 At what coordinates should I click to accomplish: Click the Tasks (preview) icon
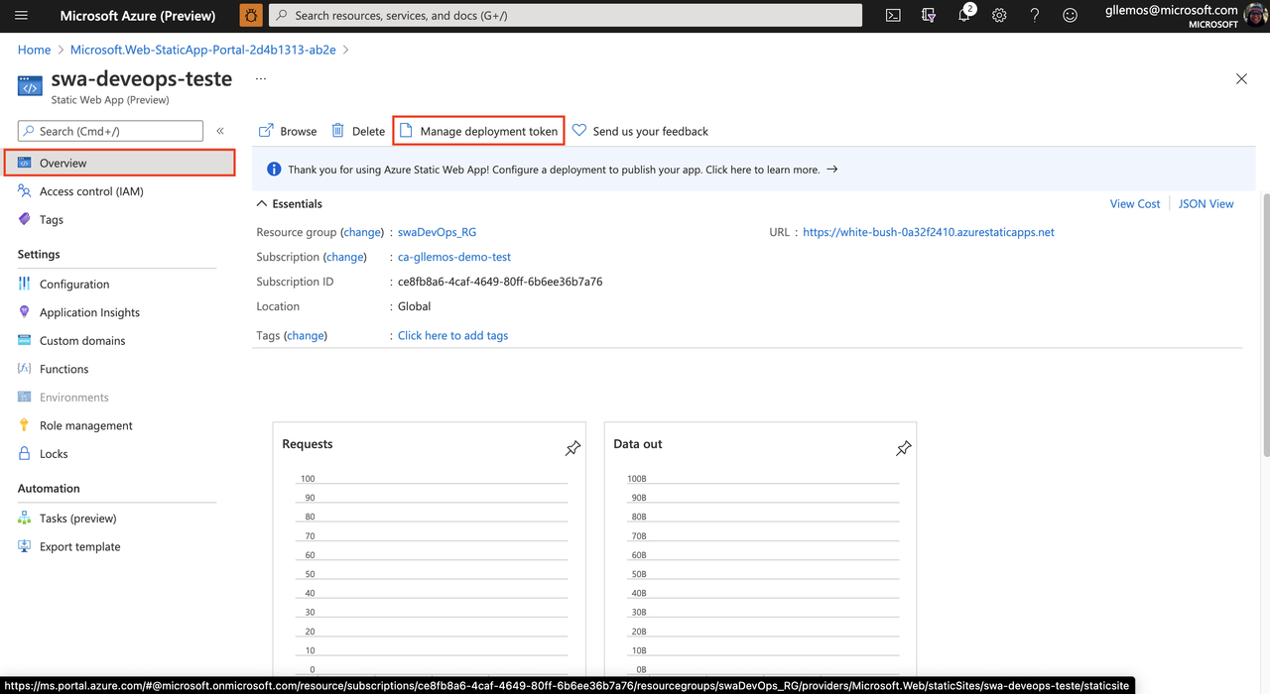[x=24, y=519]
